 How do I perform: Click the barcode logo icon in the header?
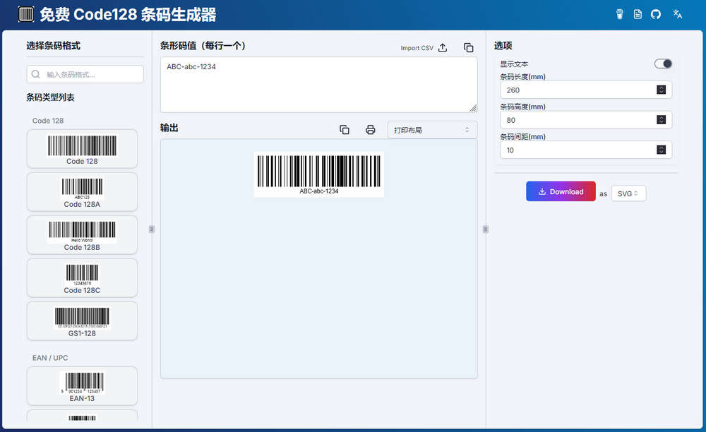click(25, 14)
